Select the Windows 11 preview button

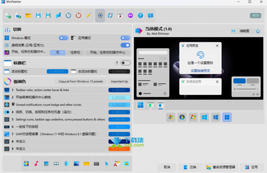tap(227, 117)
